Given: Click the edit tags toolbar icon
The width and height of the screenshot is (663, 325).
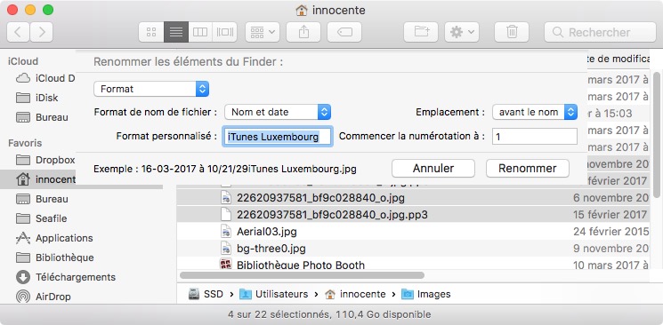Looking at the screenshot, I should pos(344,32).
